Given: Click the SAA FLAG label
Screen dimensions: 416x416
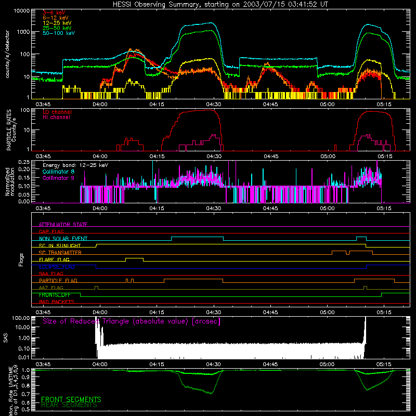Looking at the screenshot, I should pyautogui.click(x=51, y=274).
